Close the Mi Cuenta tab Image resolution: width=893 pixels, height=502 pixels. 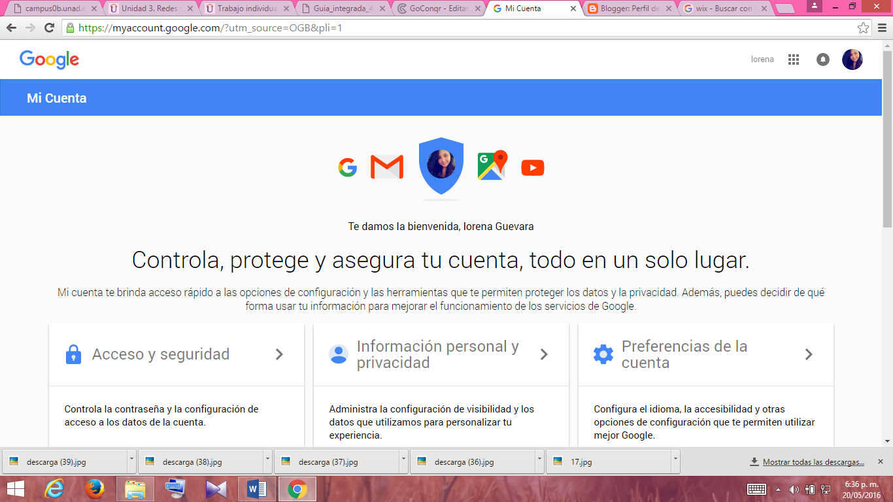point(573,9)
